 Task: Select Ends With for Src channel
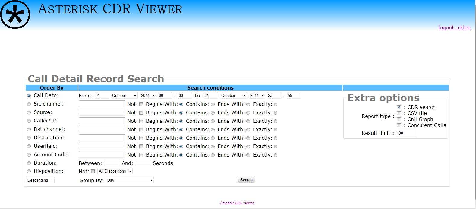click(248, 104)
